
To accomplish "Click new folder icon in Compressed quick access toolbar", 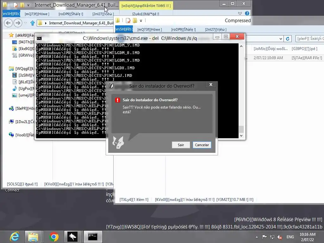I will click(x=135, y=21).
